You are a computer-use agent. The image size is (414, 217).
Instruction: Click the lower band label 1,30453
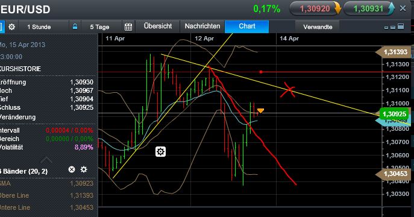click(x=394, y=174)
